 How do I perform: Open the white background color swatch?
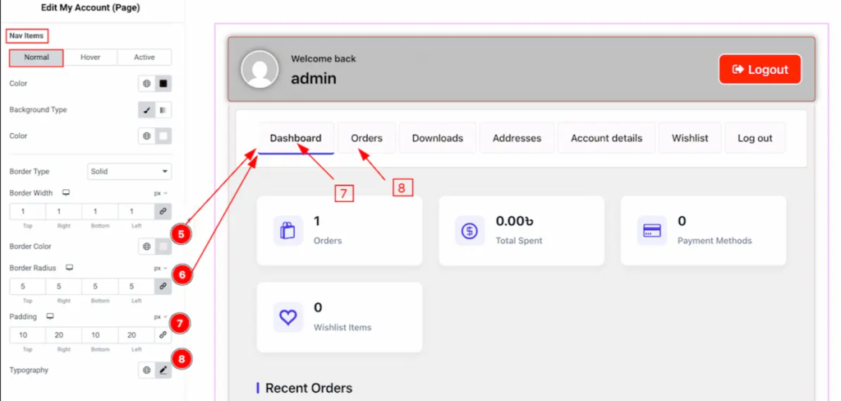point(163,136)
